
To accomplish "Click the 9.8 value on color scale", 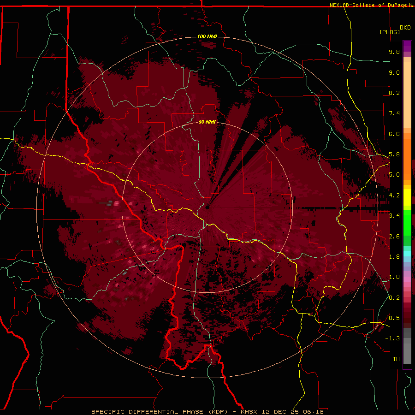I will [x=394, y=52].
